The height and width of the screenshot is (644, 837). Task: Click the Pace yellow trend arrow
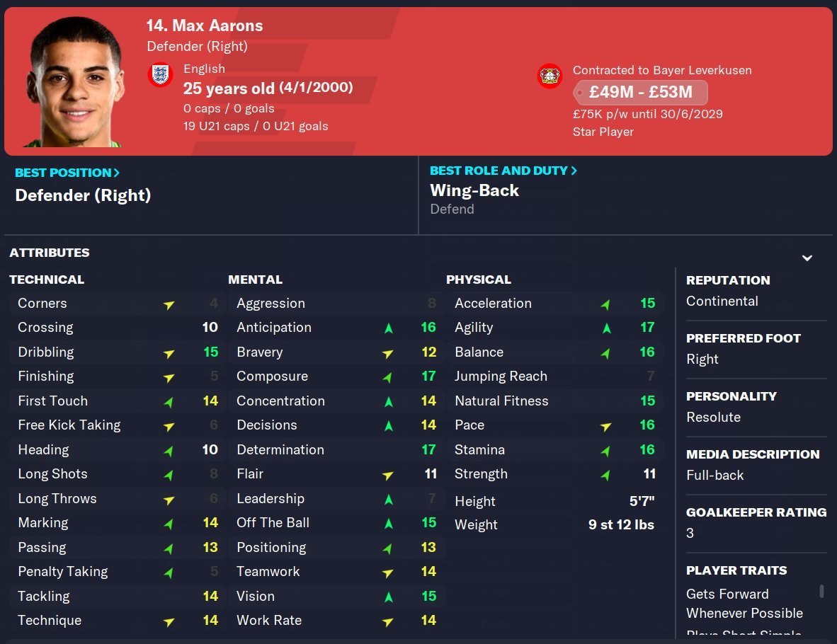pyautogui.click(x=605, y=425)
